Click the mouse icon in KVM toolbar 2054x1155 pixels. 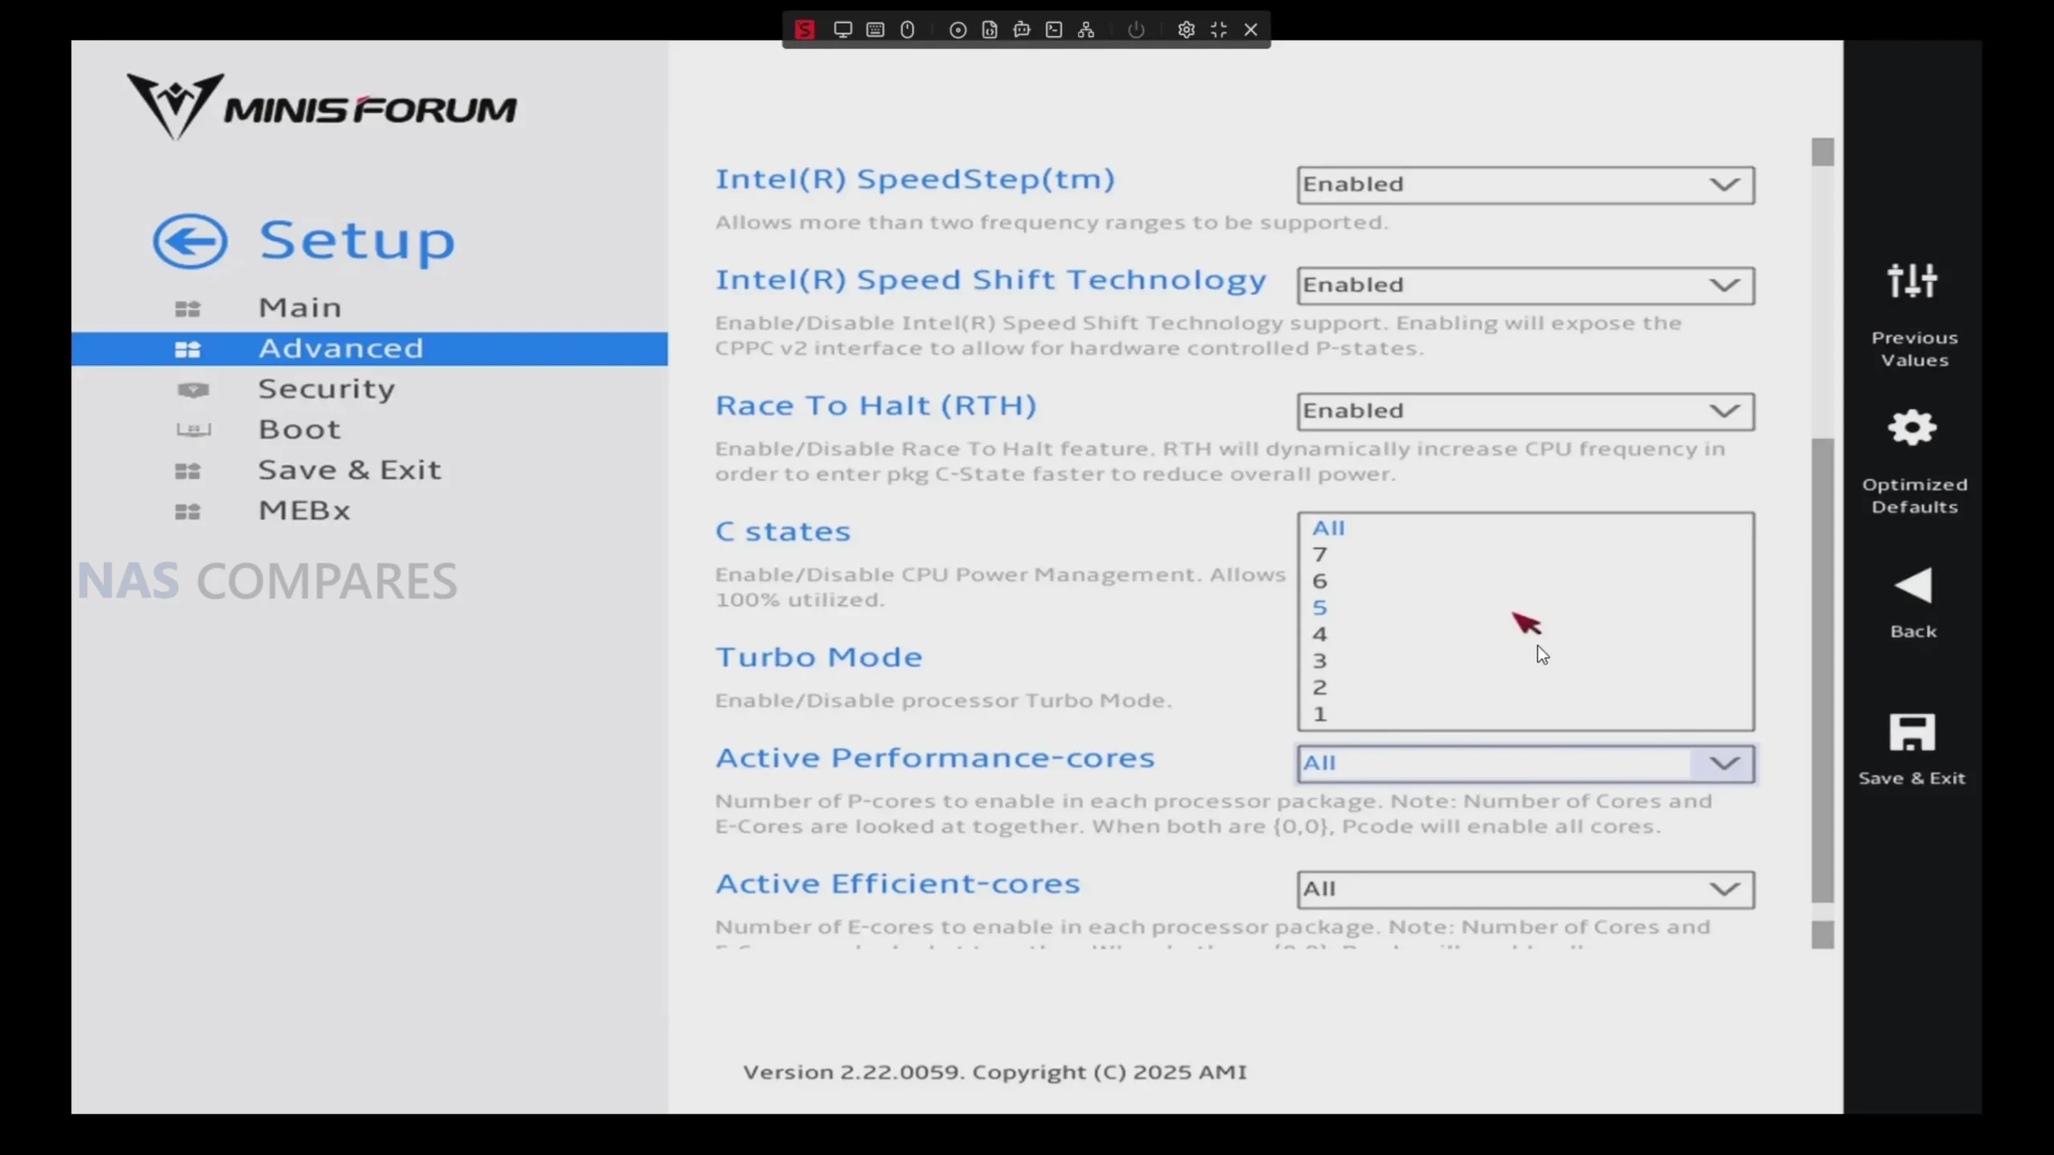pyautogui.click(x=907, y=30)
